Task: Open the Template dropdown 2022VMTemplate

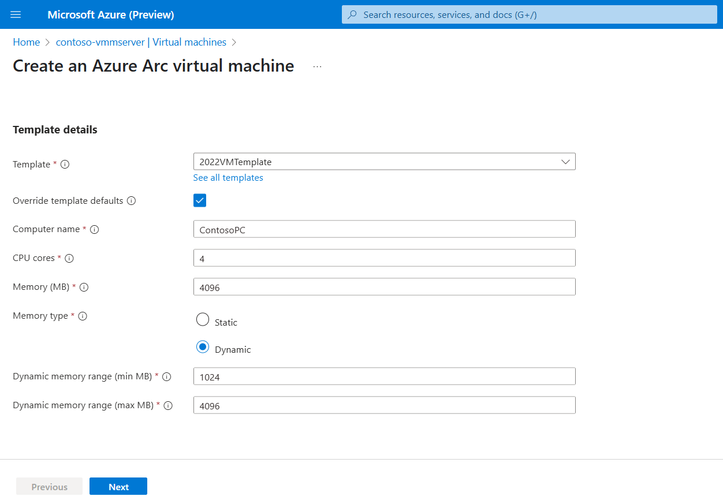Action: point(385,162)
